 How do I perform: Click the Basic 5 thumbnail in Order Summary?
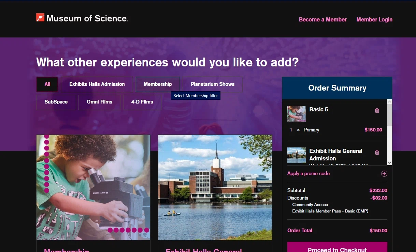(297, 113)
